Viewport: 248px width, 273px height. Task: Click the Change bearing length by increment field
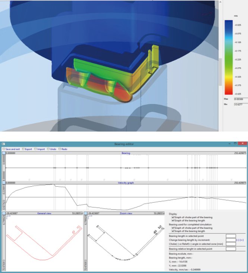tap(231, 240)
